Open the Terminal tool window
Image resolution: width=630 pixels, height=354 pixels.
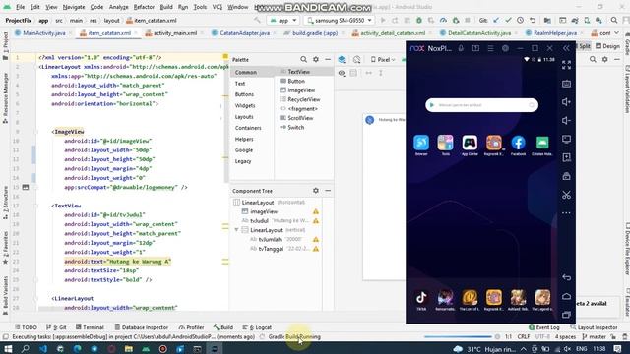90,327
